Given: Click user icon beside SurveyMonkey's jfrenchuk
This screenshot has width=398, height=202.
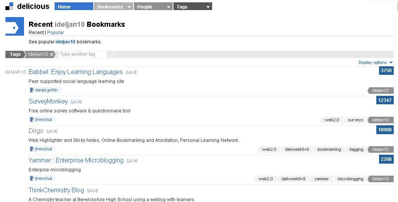Looking at the screenshot, I should (32, 120).
